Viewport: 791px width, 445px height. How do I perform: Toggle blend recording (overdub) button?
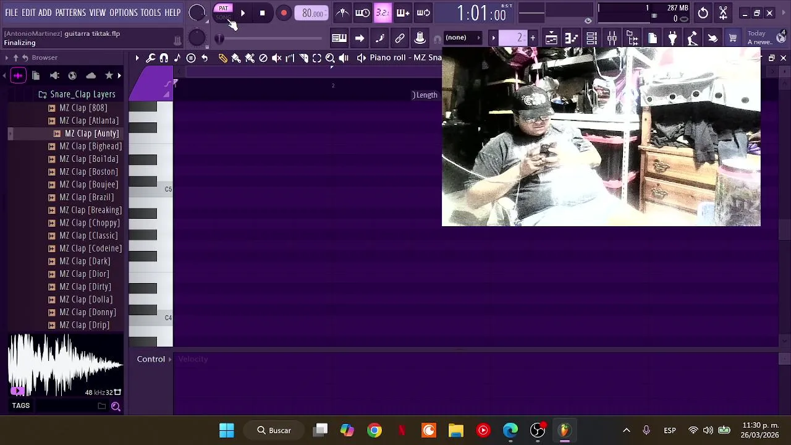pyautogui.click(x=403, y=13)
